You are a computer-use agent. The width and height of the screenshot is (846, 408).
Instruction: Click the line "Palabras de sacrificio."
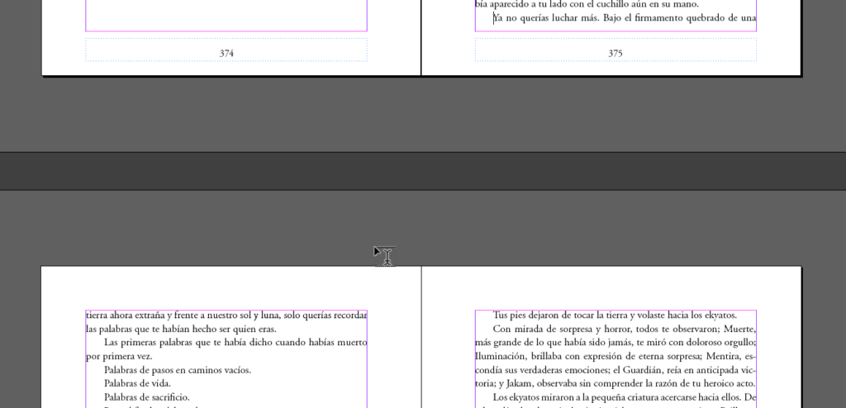pyautogui.click(x=146, y=397)
